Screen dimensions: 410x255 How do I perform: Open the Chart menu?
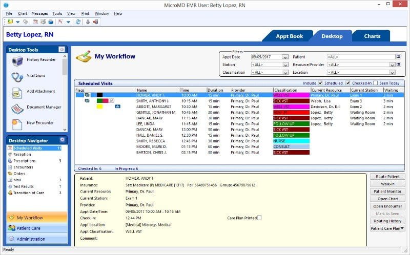pyautogui.click(x=23, y=14)
